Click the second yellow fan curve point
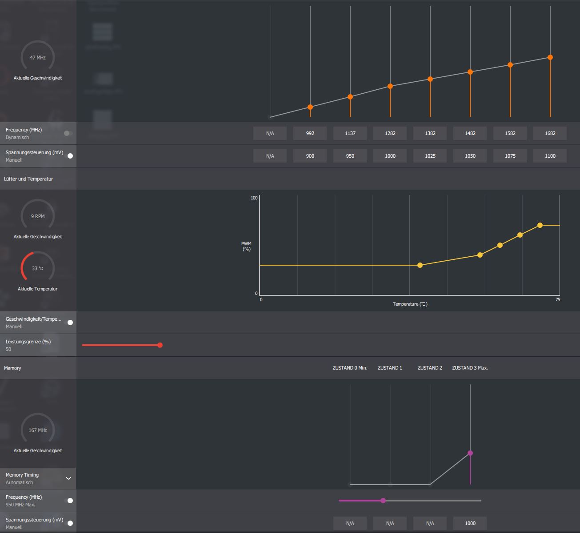 coord(480,255)
